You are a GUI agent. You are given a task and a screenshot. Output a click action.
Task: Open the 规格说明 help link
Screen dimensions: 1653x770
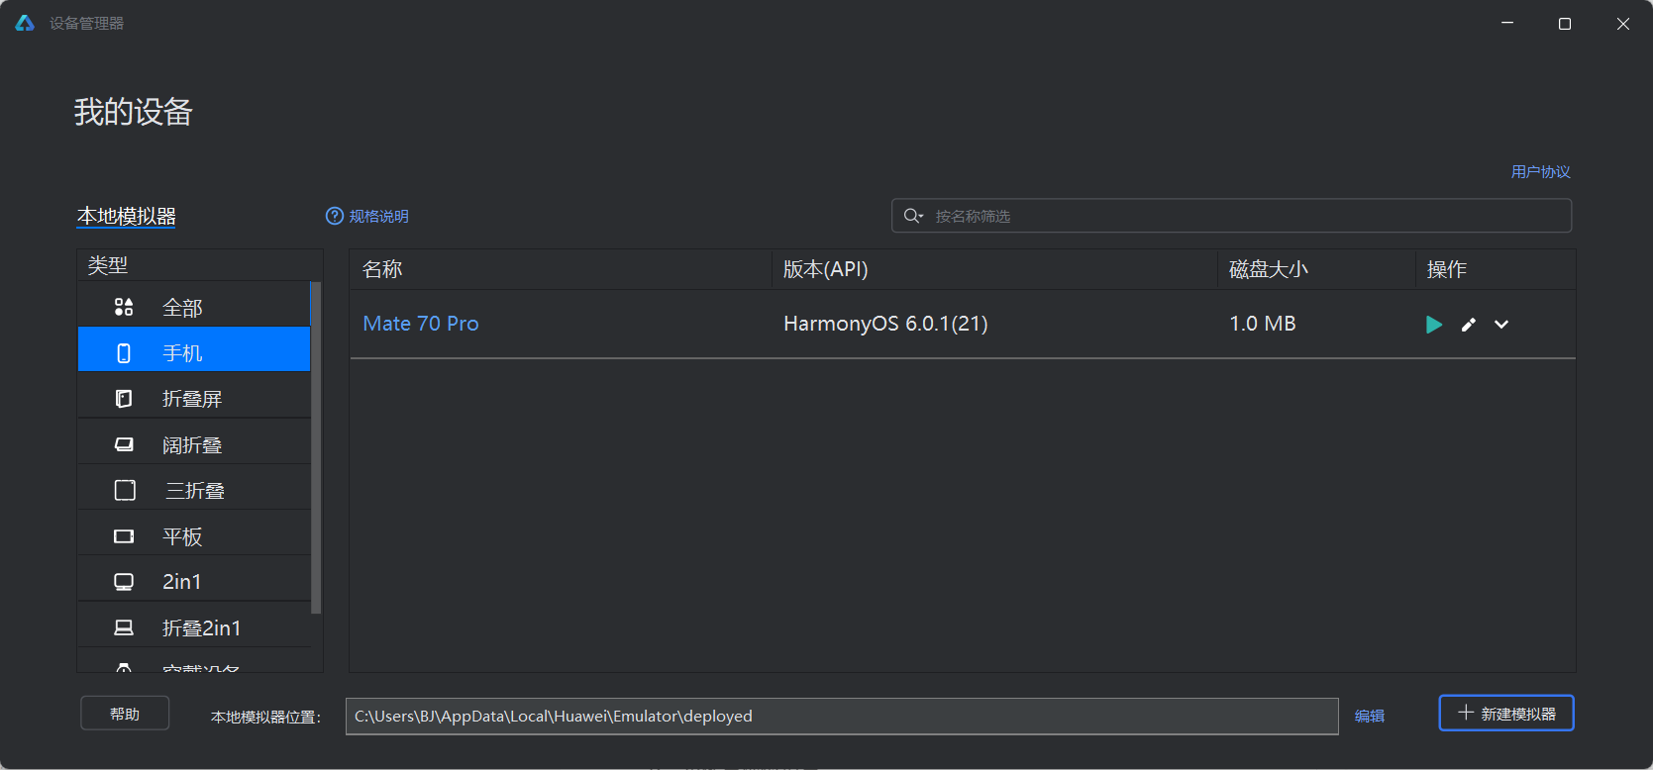pyautogui.click(x=378, y=216)
